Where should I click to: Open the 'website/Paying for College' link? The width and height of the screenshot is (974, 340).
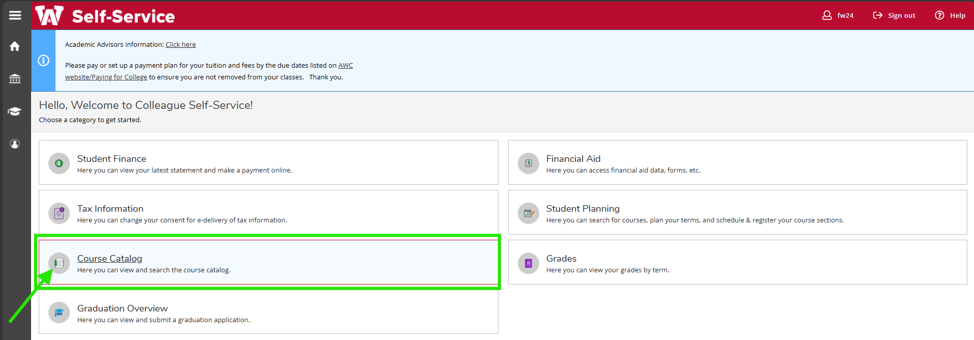(x=106, y=77)
